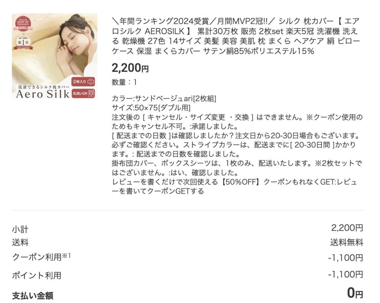
Task: Click the 送料無料 shipping value
Action: (347, 242)
